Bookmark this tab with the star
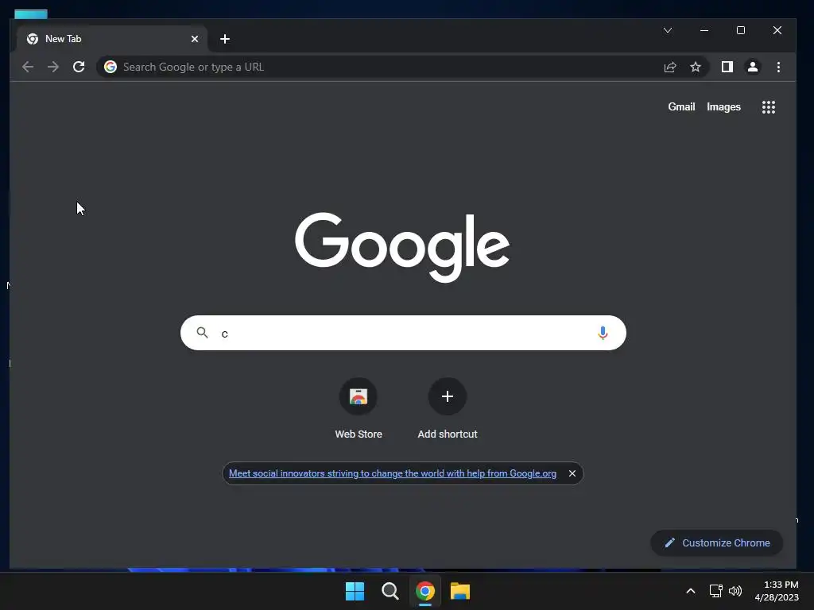Screen dimensions: 814x610 click(696, 67)
